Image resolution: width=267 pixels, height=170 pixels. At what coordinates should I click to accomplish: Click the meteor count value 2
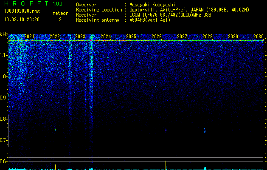click(60, 20)
